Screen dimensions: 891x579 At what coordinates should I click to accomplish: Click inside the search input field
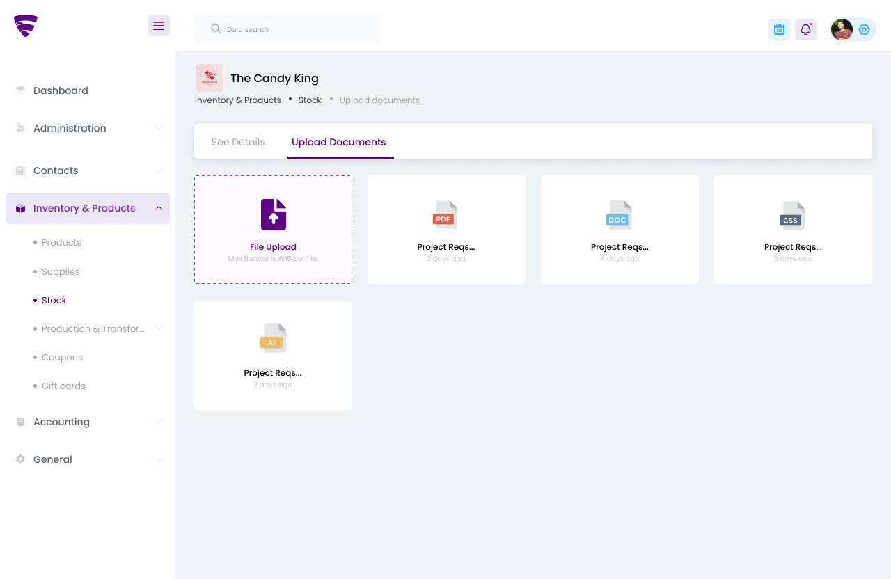tap(287, 29)
